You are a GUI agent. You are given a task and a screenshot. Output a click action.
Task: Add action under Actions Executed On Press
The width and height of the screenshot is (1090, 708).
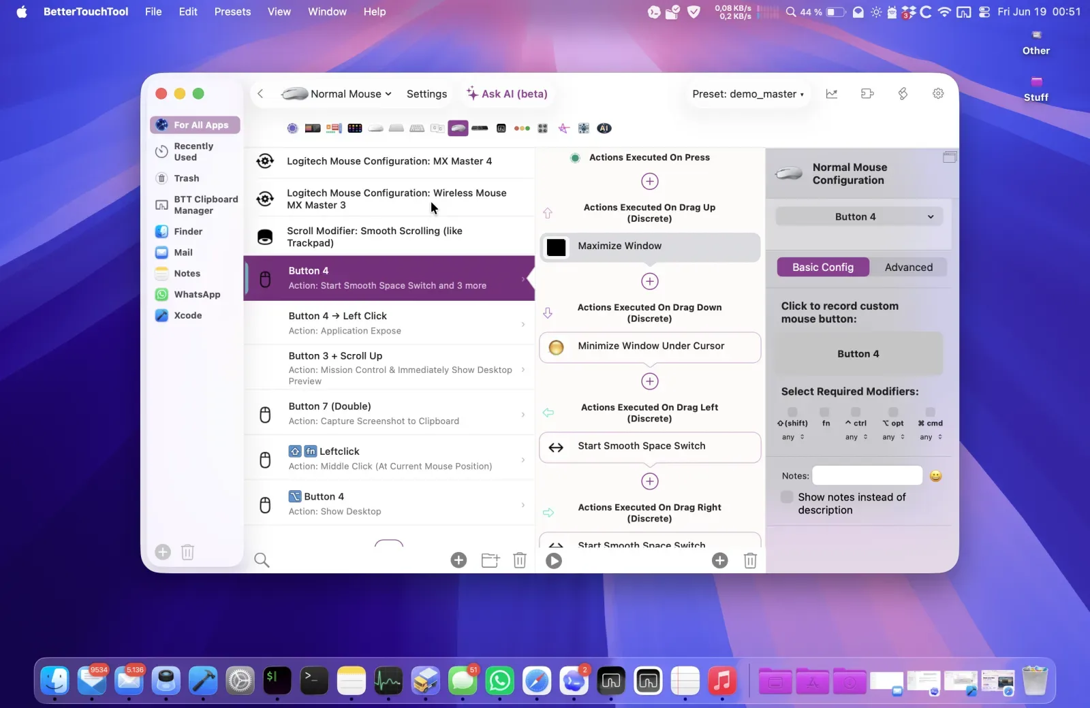coord(650,181)
